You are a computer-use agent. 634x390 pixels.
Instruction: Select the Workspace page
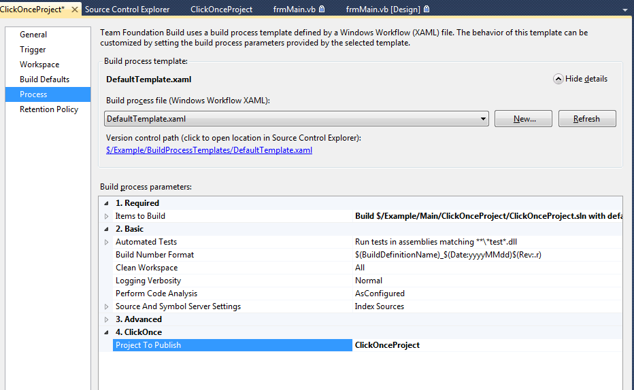(48, 65)
